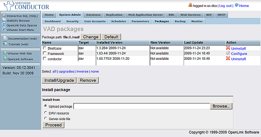Viewport: 261px width, 137px height.
Task: Click red X uninstall icon for Briefcase
Action: pos(228,48)
